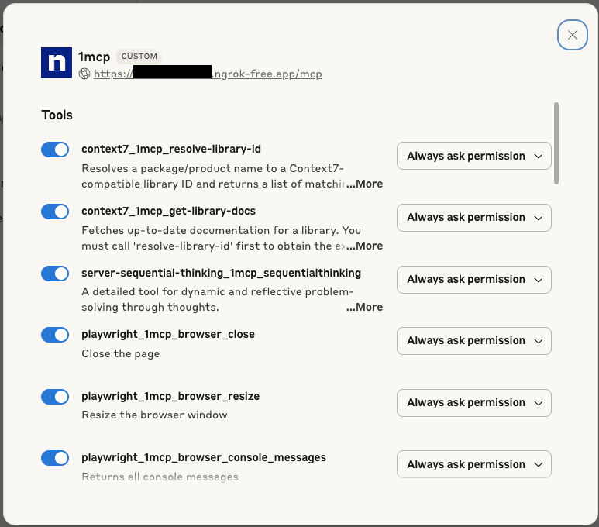Expand resolve-library-id description with More

(x=364, y=184)
